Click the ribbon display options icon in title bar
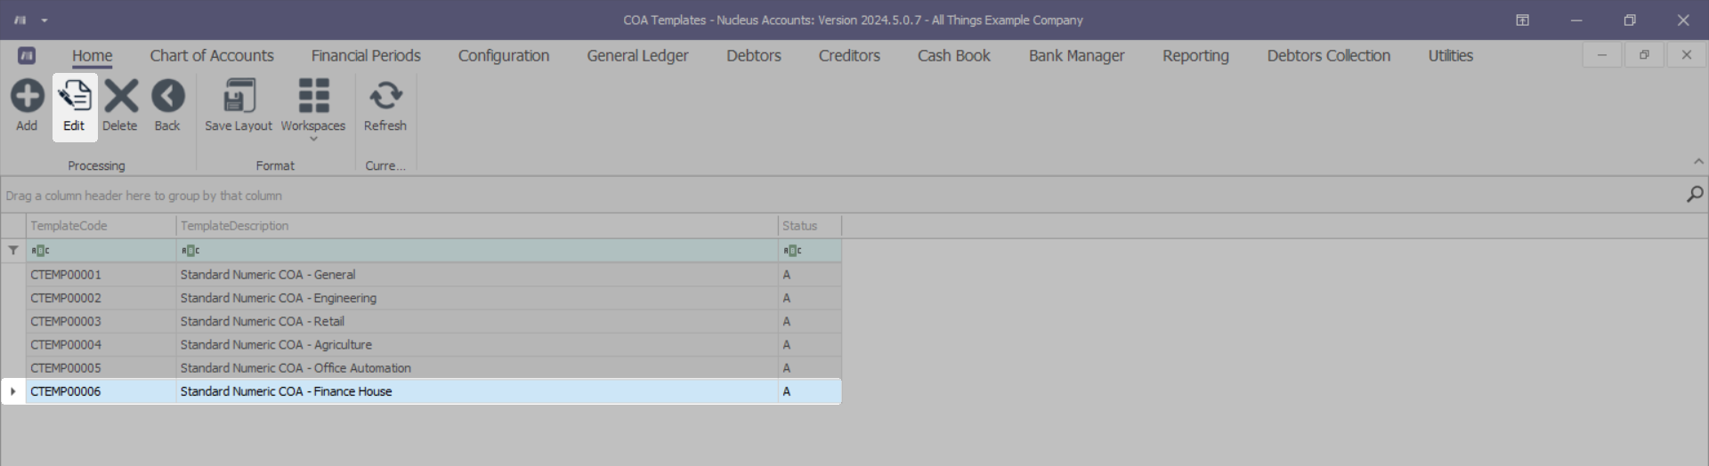The image size is (1709, 466). point(1522,20)
